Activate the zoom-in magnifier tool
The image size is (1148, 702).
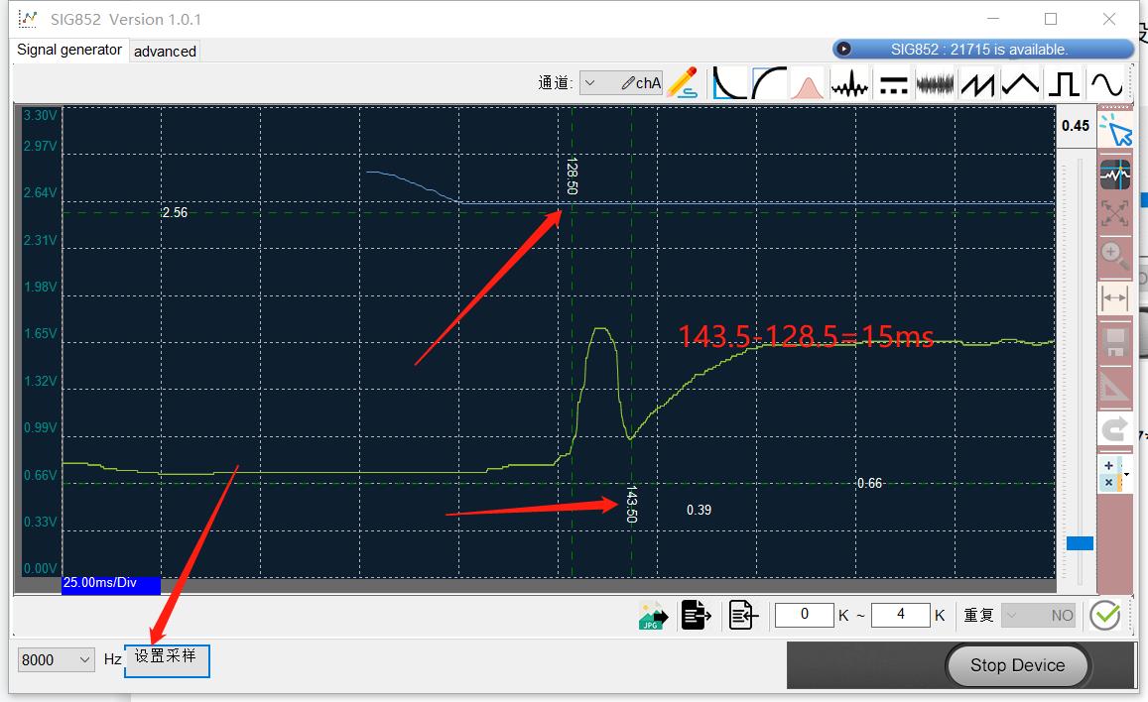(x=1114, y=255)
